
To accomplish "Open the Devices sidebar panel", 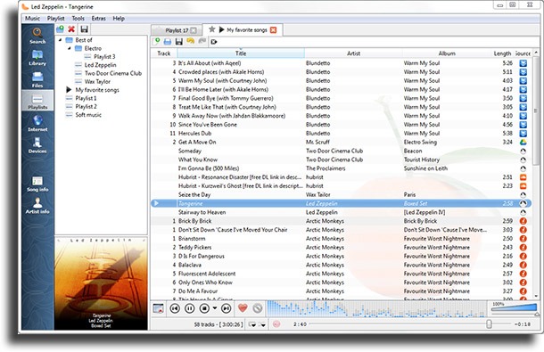I will point(37,145).
